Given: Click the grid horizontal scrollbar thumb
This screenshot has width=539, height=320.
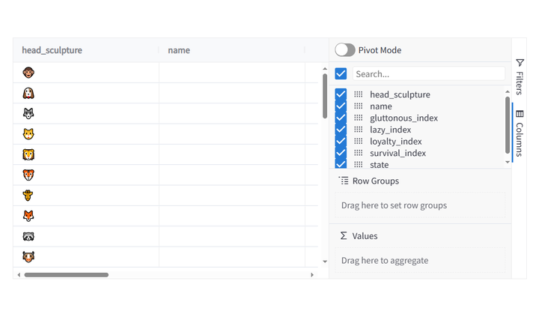Looking at the screenshot, I should point(66,275).
